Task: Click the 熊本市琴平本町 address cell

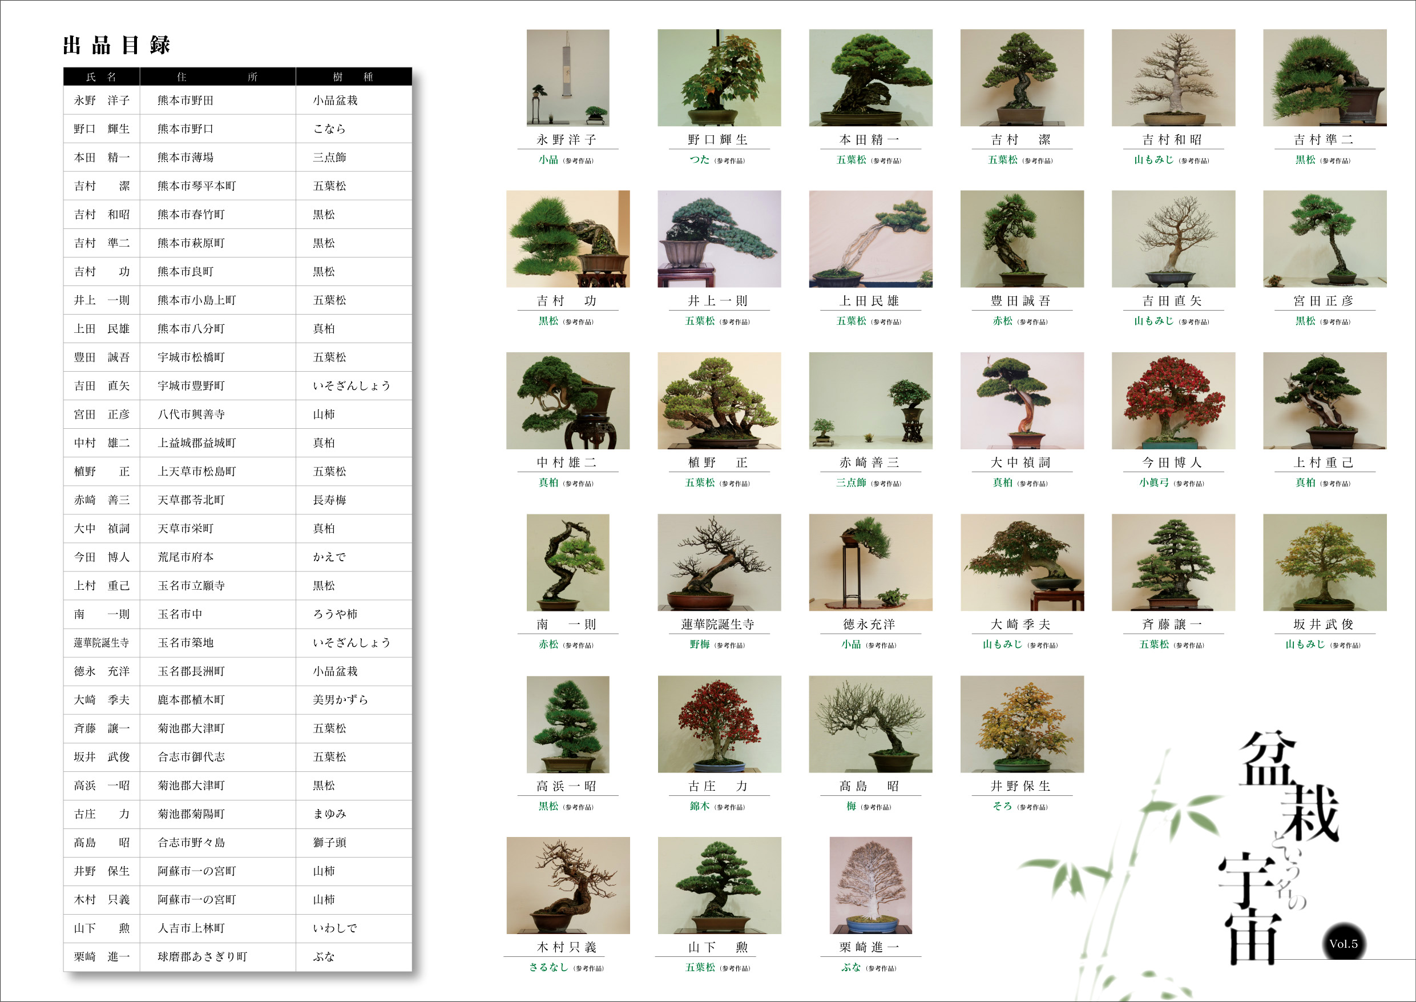Action: (196, 186)
